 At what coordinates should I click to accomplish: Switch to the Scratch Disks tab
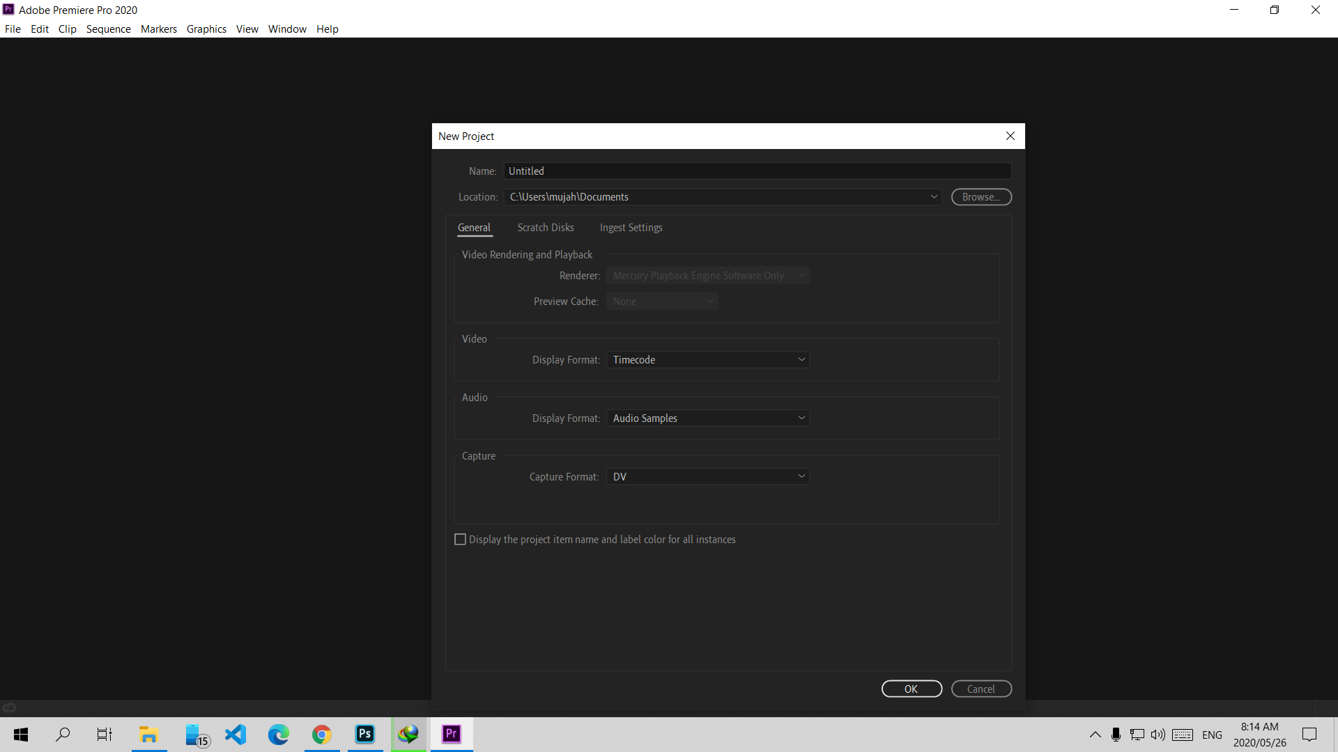[x=546, y=228]
